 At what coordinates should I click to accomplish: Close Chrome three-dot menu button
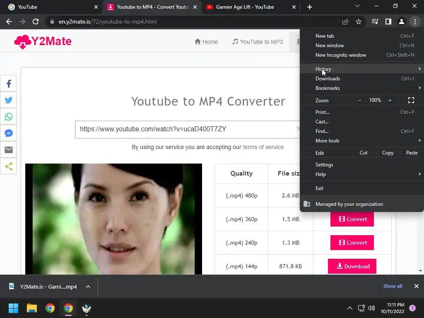[415, 22]
